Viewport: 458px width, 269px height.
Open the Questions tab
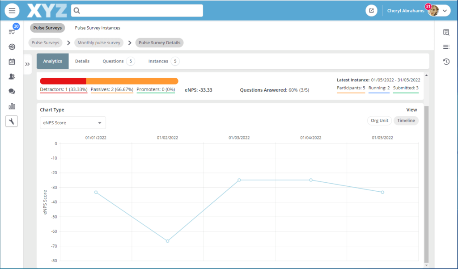[x=118, y=61]
